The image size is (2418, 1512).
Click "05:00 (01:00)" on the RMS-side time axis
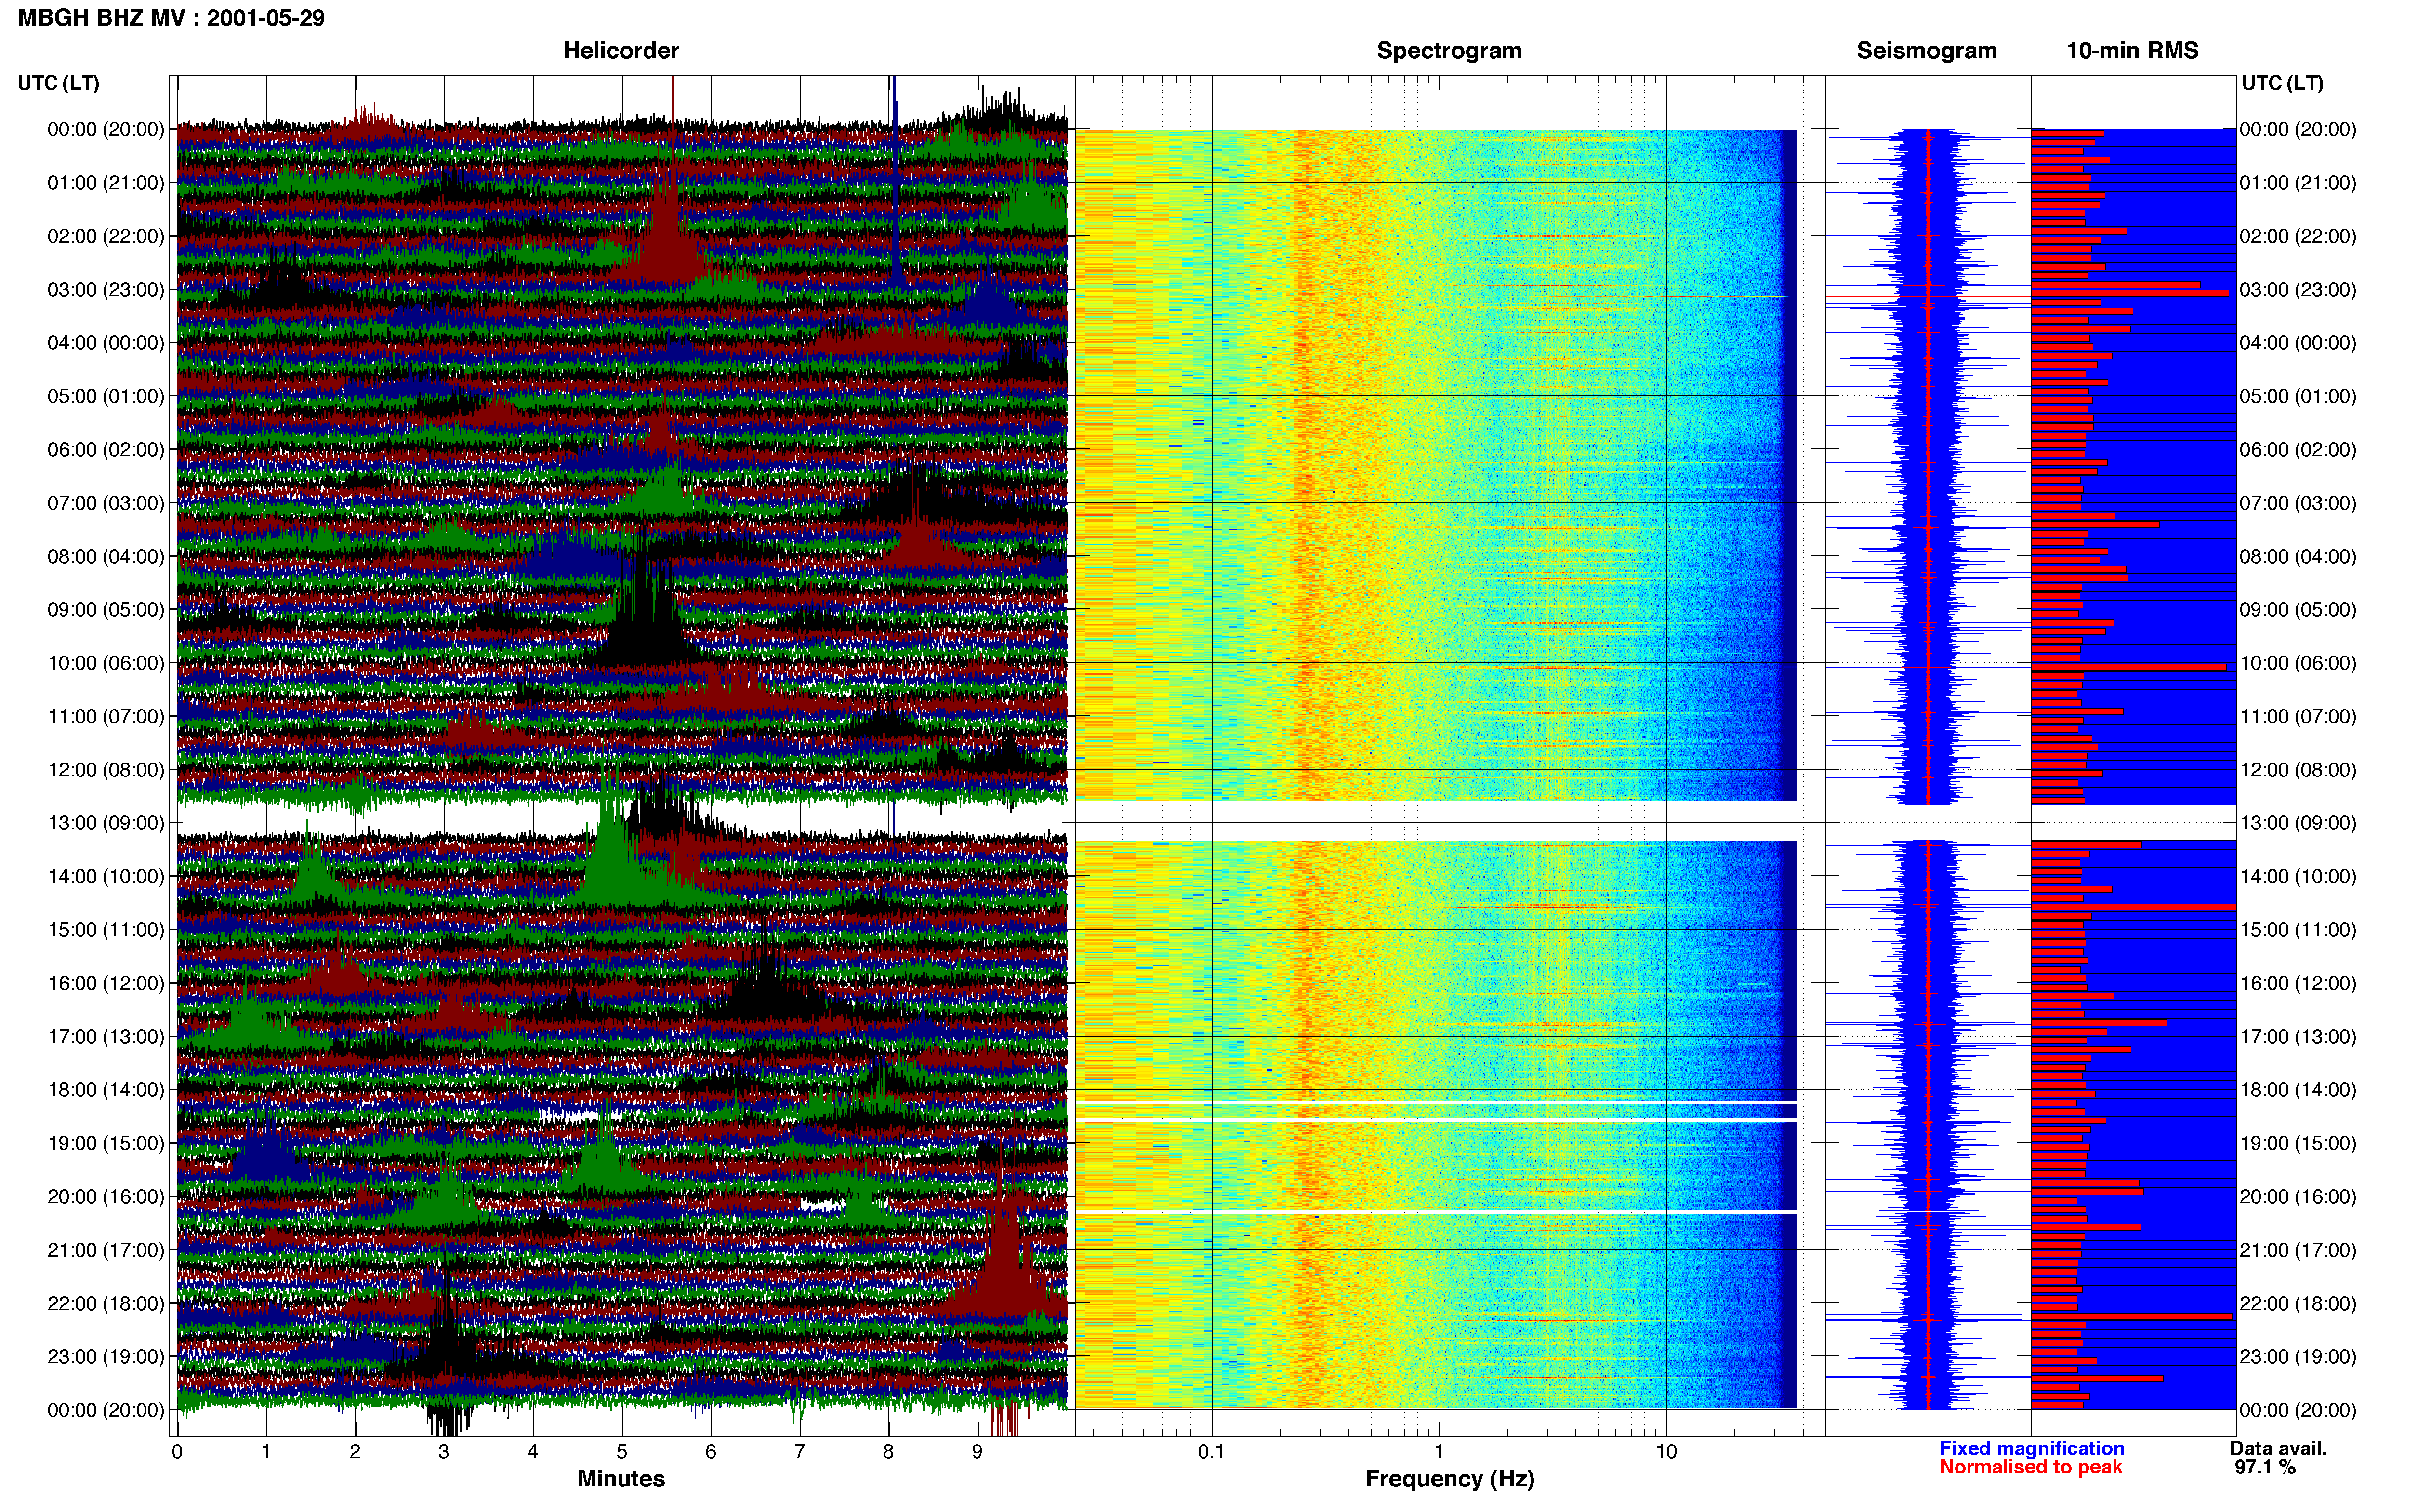pyautogui.click(x=2298, y=396)
